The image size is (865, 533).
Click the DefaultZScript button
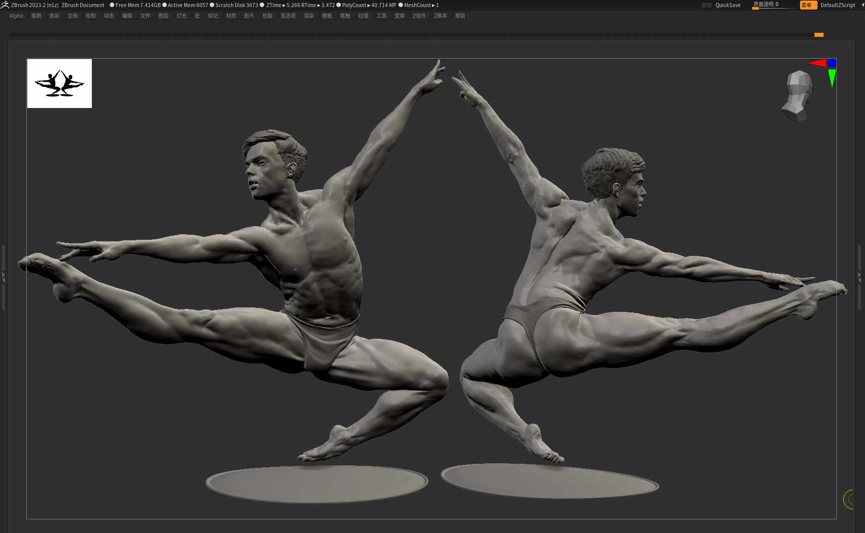click(838, 5)
